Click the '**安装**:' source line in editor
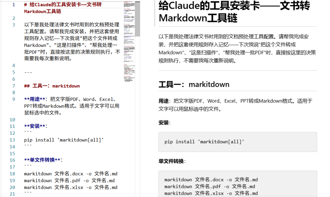Image resolution: width=330 pixels, height=197 pixels. [36, 126]
